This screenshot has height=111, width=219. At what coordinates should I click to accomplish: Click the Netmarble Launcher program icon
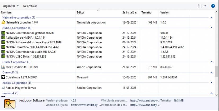point(3,22)
